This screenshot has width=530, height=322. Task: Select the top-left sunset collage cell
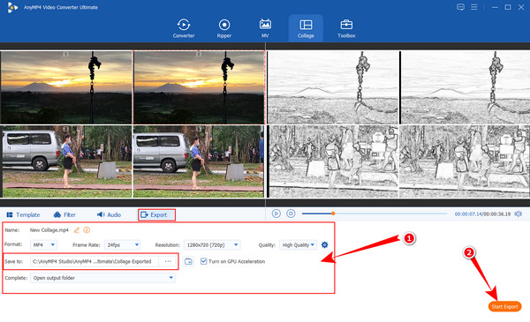66,87
